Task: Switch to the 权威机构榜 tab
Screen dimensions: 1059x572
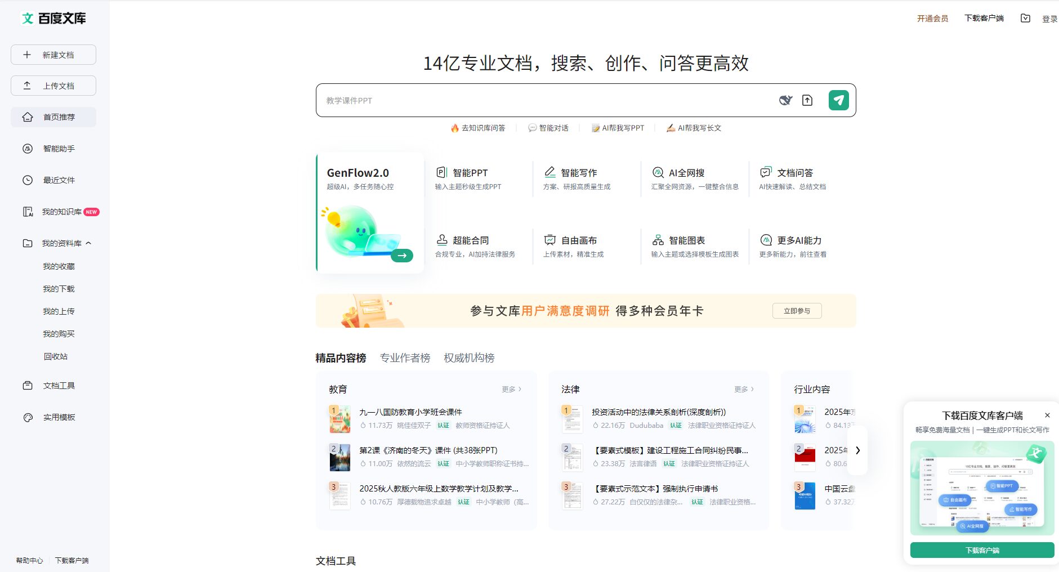Action: tap(469, 358)
